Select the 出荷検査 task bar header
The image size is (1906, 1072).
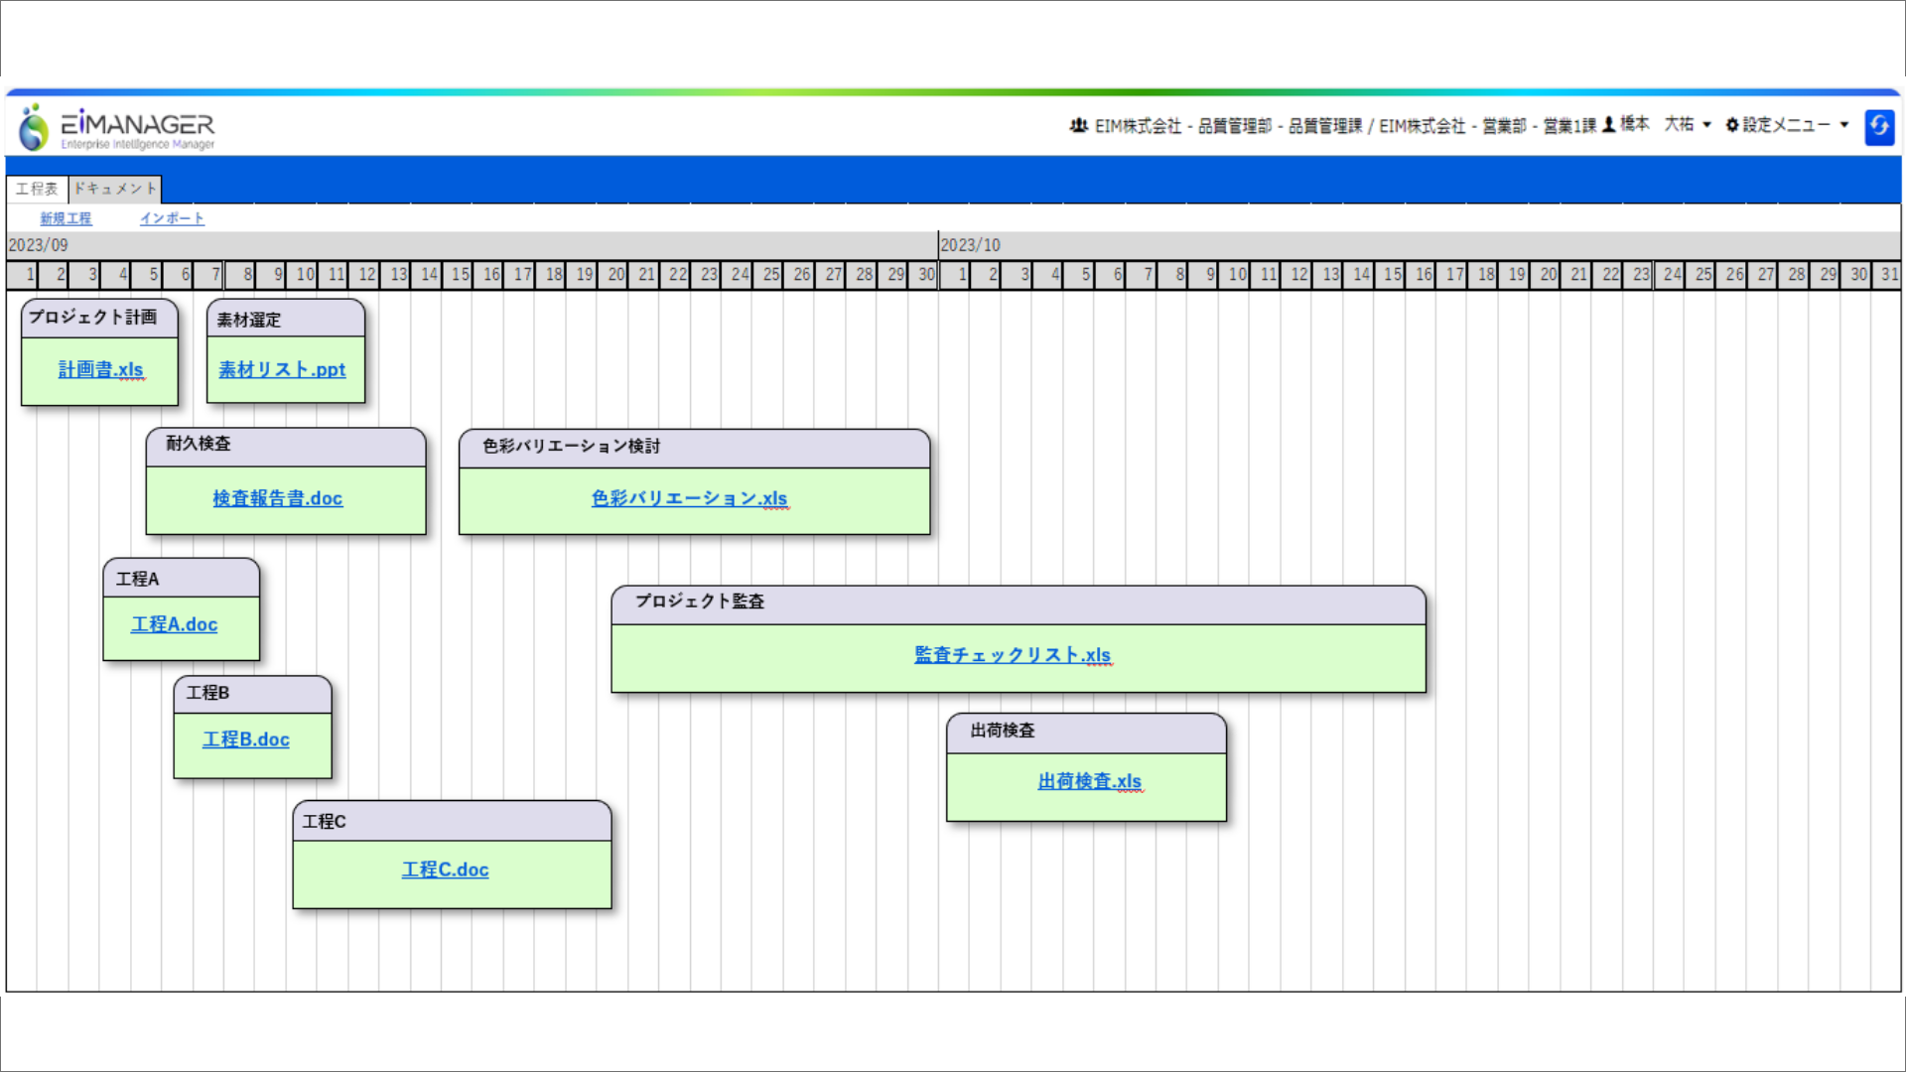(1086, 732)
